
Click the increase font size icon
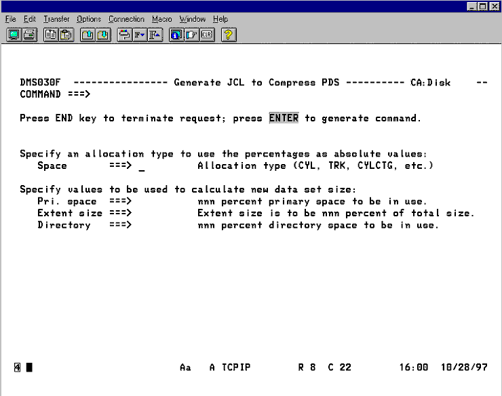(155, 35)
